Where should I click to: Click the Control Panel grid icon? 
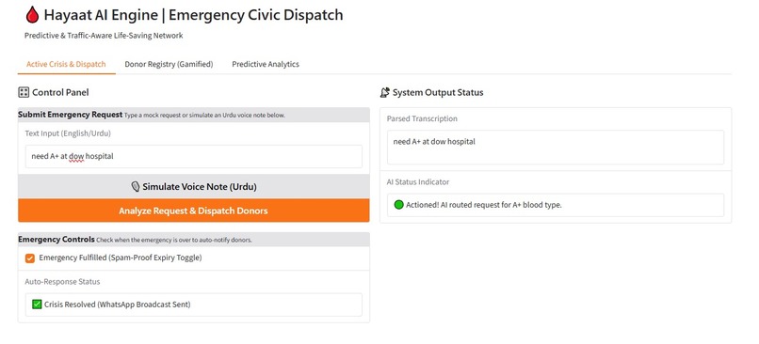[24, 92]
